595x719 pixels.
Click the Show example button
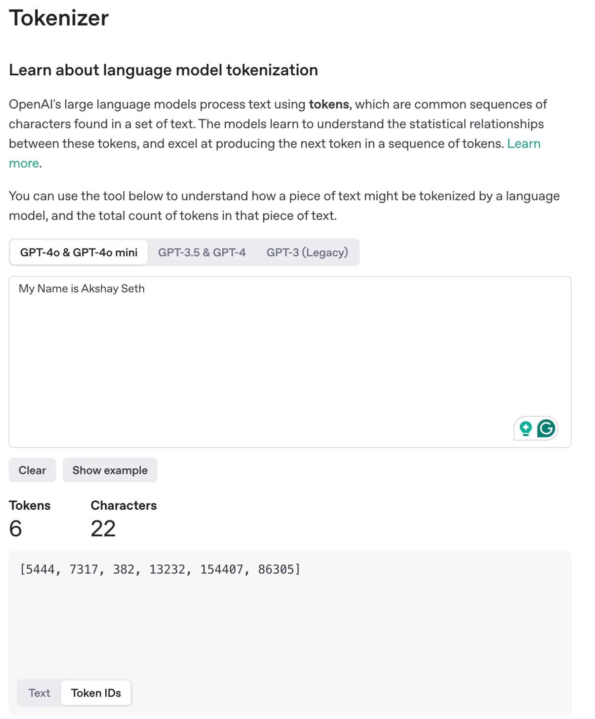click(x=110, y=470)
